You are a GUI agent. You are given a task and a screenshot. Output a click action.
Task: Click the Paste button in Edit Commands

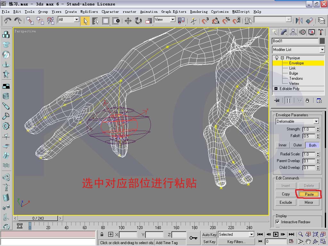[309, 194]
